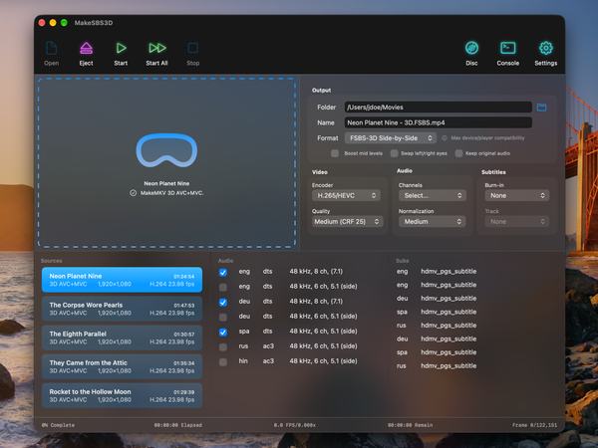
Task: Click the output Name field
Action: pyautogui.click(x=438, y=122)
